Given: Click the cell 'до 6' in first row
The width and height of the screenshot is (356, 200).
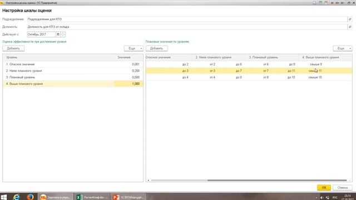Looking at the screenshot, I should tap(239, 64).
